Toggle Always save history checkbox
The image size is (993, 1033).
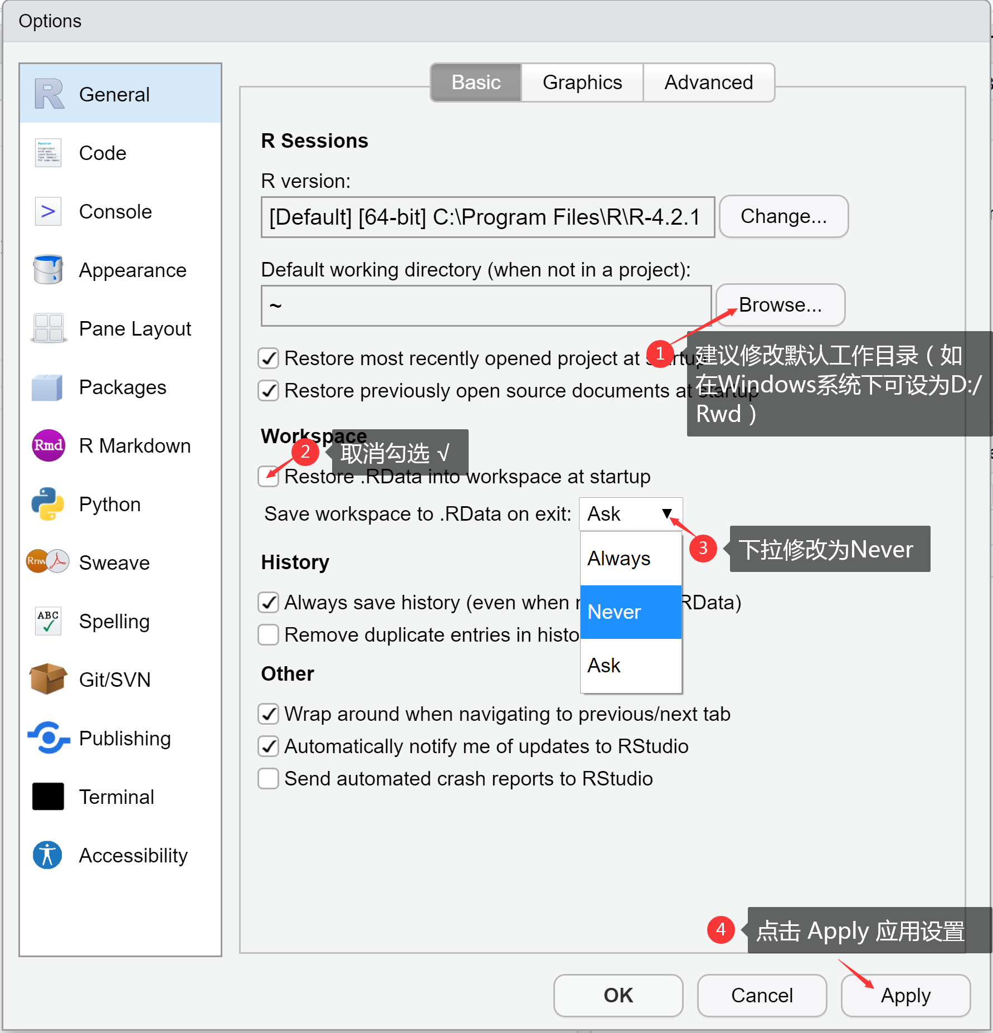[x=269, y=602]
